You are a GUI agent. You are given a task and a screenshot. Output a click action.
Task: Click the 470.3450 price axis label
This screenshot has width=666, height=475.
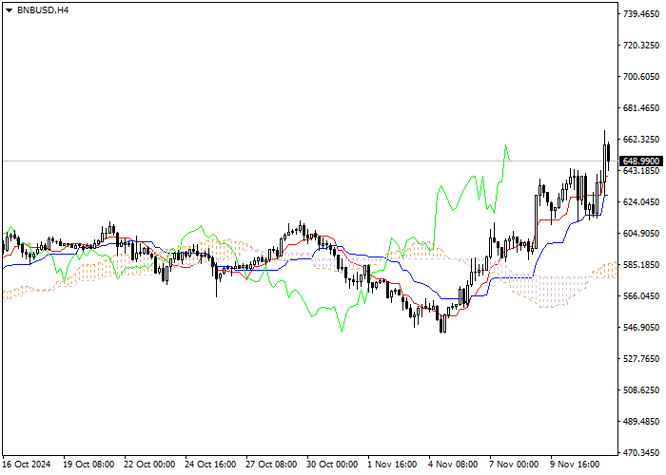pos(641,452)
